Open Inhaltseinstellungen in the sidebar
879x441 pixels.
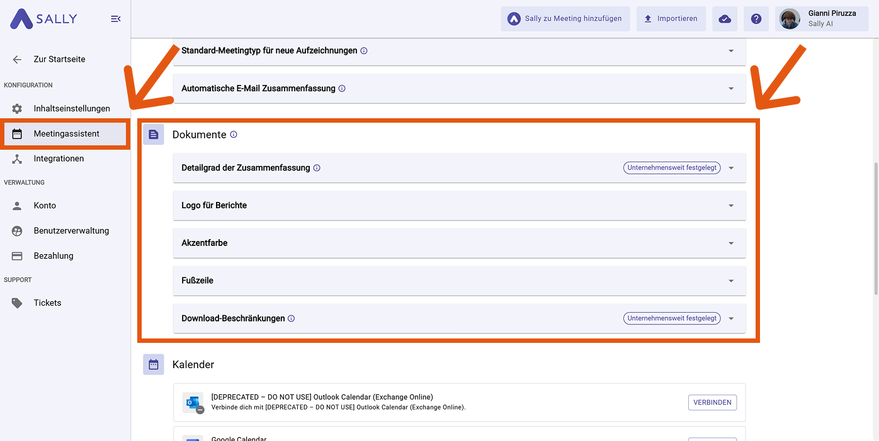coord(71,109)
